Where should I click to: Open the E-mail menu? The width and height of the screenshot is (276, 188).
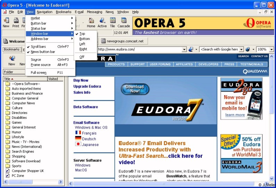pos(79,12)
